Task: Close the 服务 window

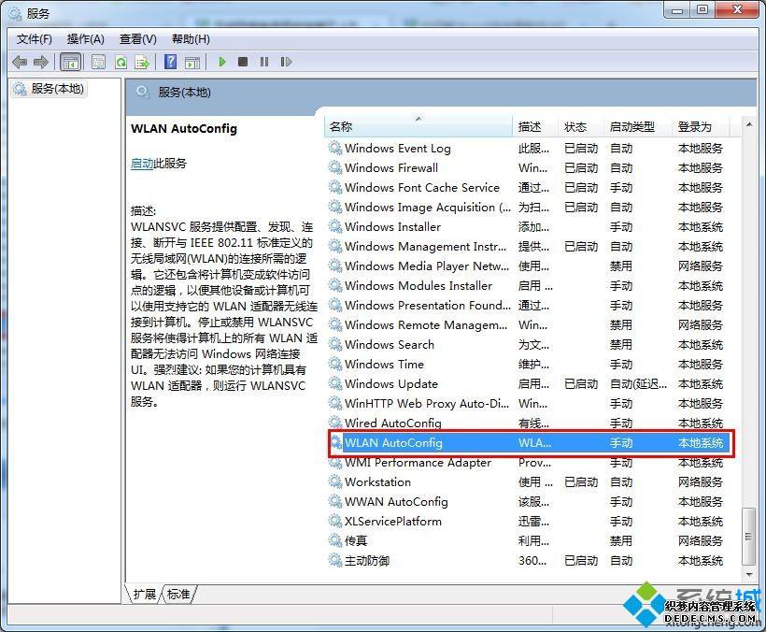Action: (x=738, y=9)
